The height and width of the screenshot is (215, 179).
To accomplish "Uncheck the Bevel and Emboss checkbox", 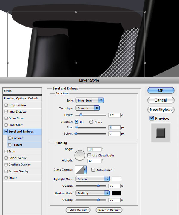I will coord(6,131).
